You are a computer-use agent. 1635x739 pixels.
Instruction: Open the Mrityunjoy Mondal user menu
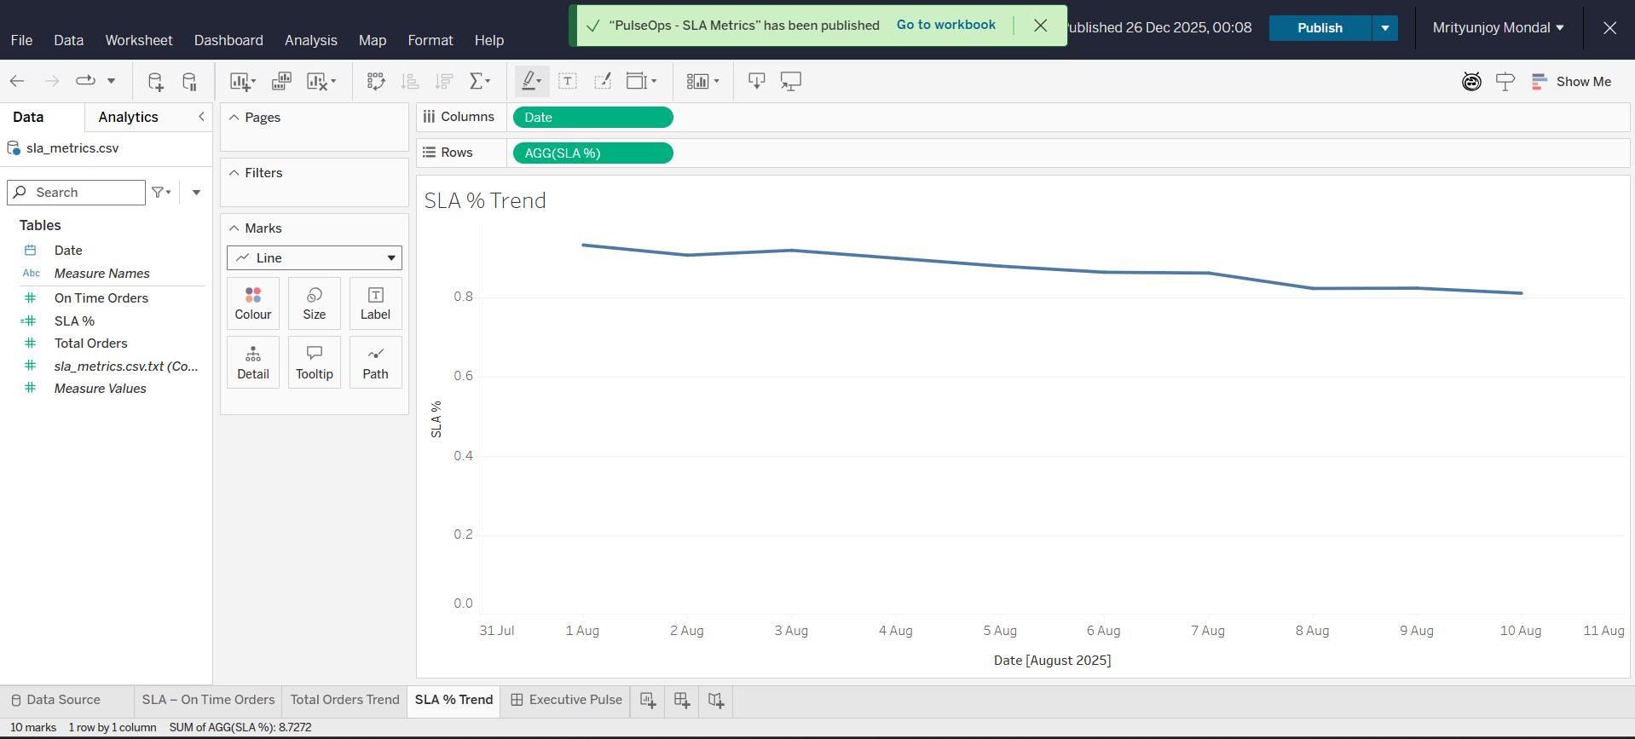pos(1498,27)
